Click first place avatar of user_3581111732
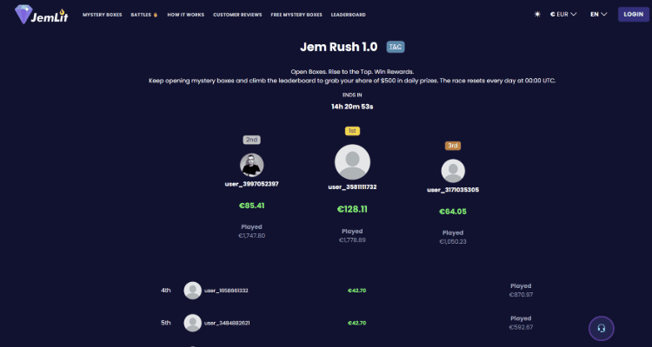The height and width of the screenshot is (347, 652). 353,162
